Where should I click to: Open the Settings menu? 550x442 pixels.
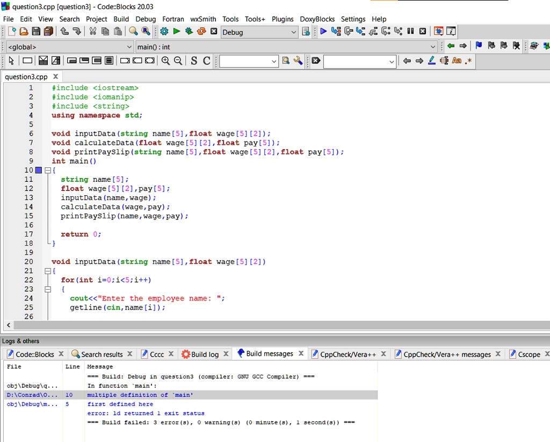point(353,19)
